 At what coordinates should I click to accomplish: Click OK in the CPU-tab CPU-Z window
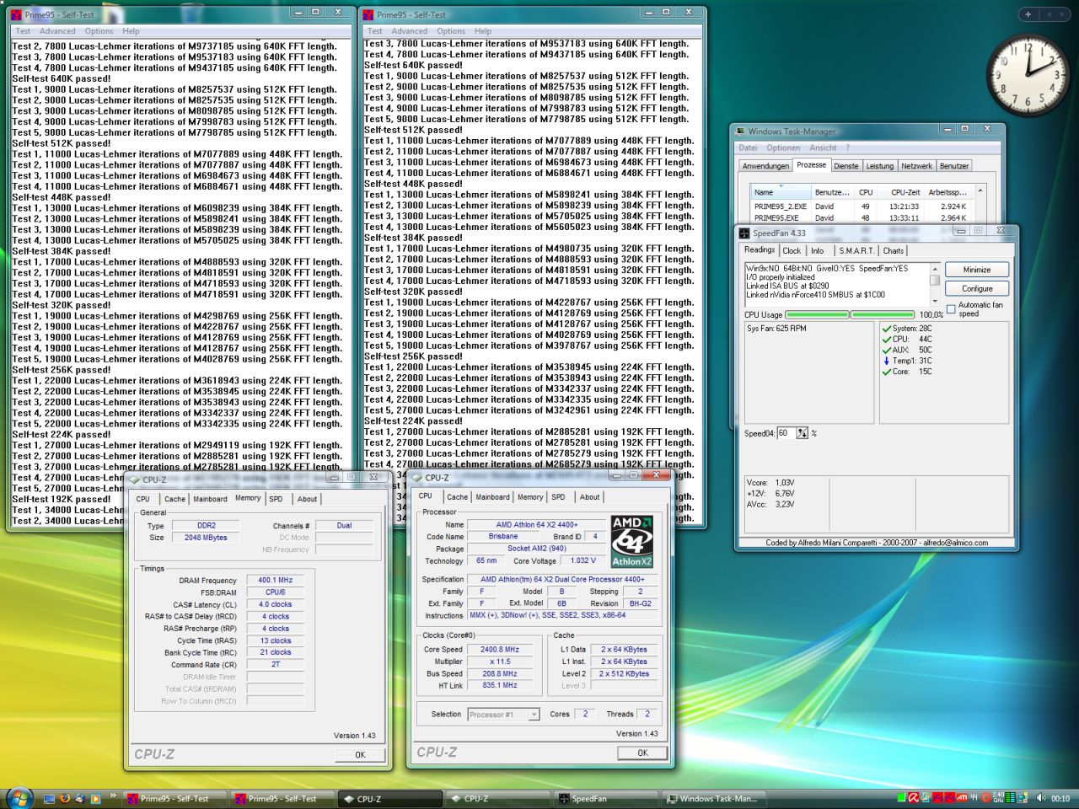coord(642,753)
